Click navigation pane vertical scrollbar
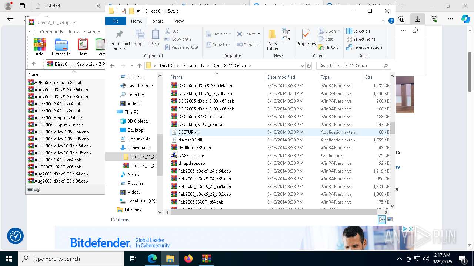 (160, 155)
